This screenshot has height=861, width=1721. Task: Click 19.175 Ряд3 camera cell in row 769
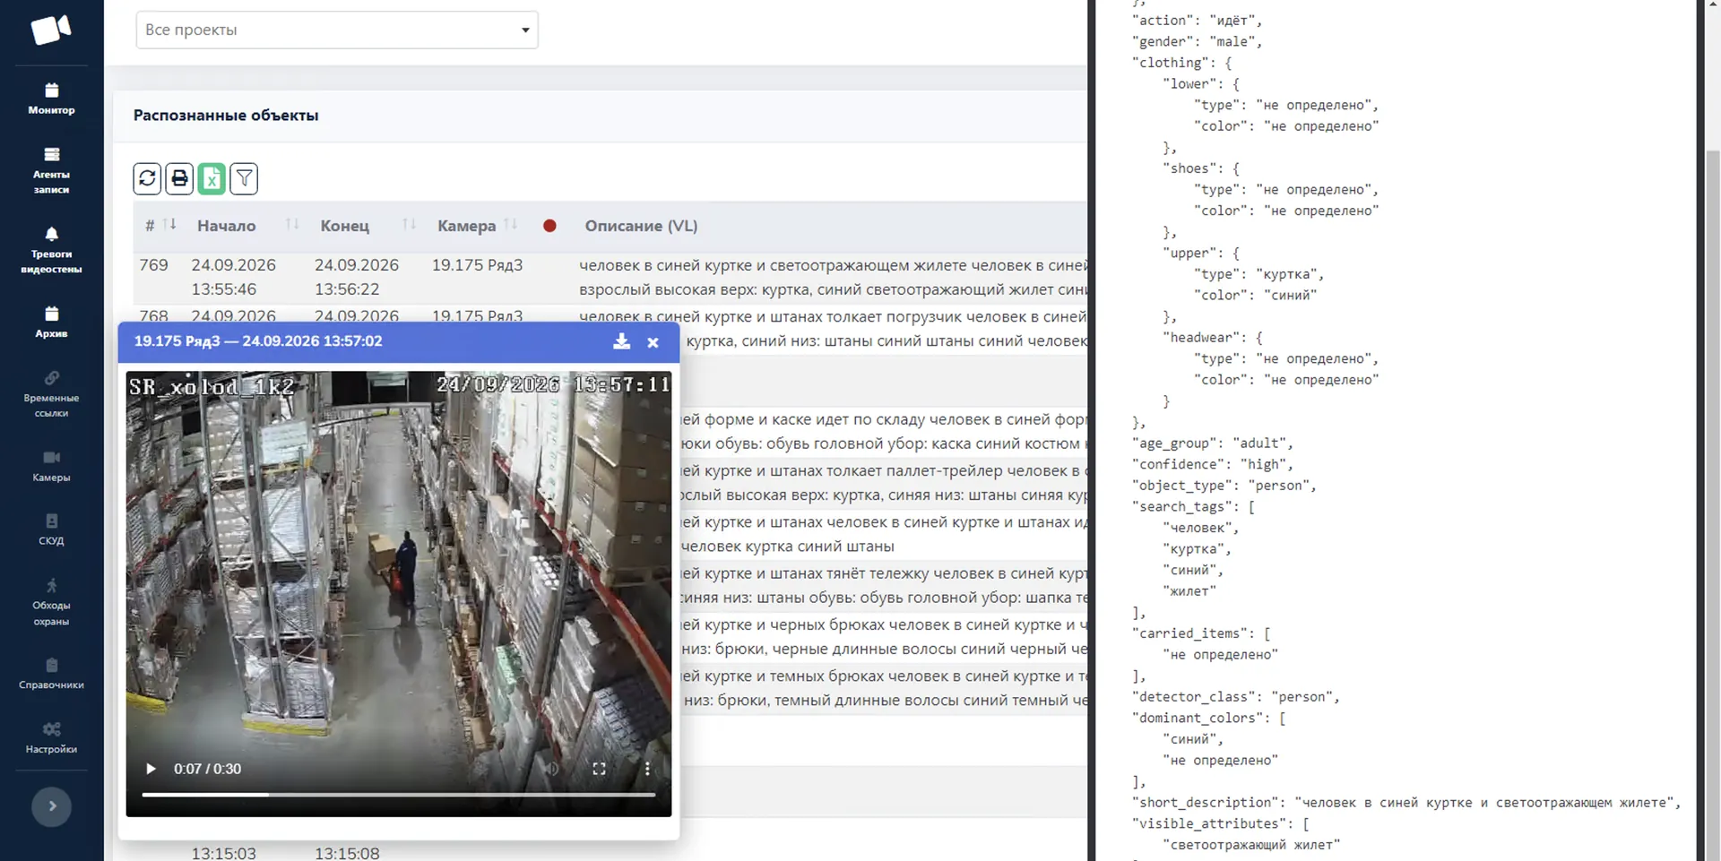pyautogui.click(x=477, y=265)
